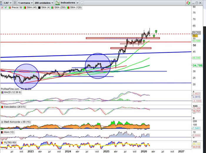Click the pin icon at top-left corner
This screenshot has width=206, height=153.
[2, 3]
